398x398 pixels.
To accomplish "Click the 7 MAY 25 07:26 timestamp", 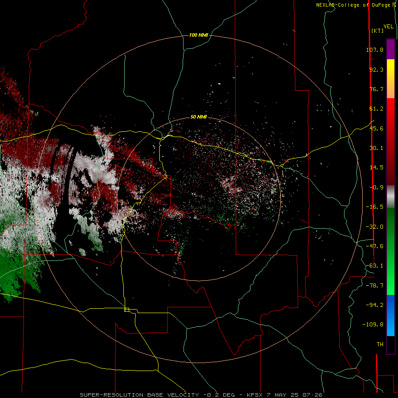I will pyautogui.click(x=294, y=395).
